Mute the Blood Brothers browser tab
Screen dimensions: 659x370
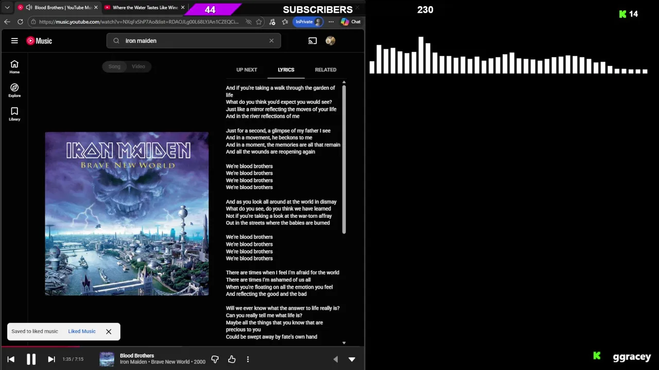click(29, 7)
